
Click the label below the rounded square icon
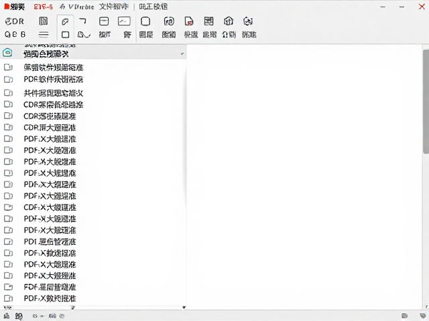pos(146,34)
